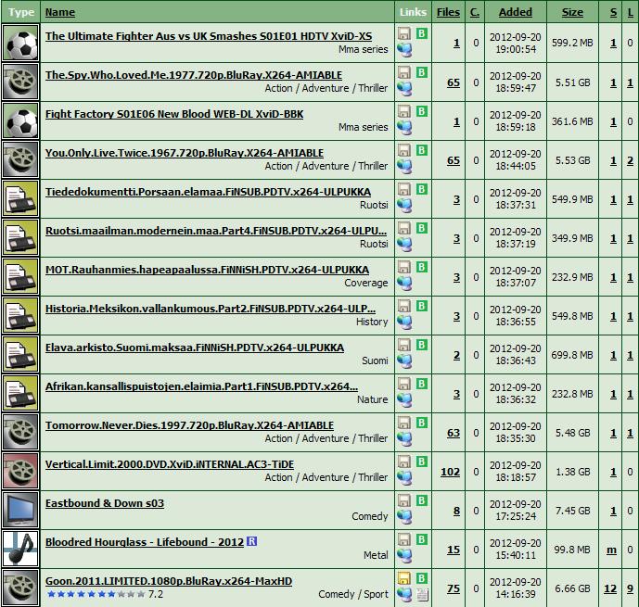This screenshot has height=607, width=639.
Task: Click the 'Metal' genre text under Bloodred Hourglass
Action: click(376, 555)
